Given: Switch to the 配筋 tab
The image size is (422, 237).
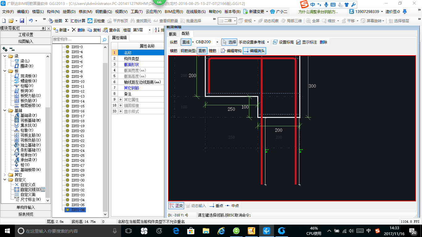Looking at the screenshot, I should pyautogui.click(x=186, y=33).
